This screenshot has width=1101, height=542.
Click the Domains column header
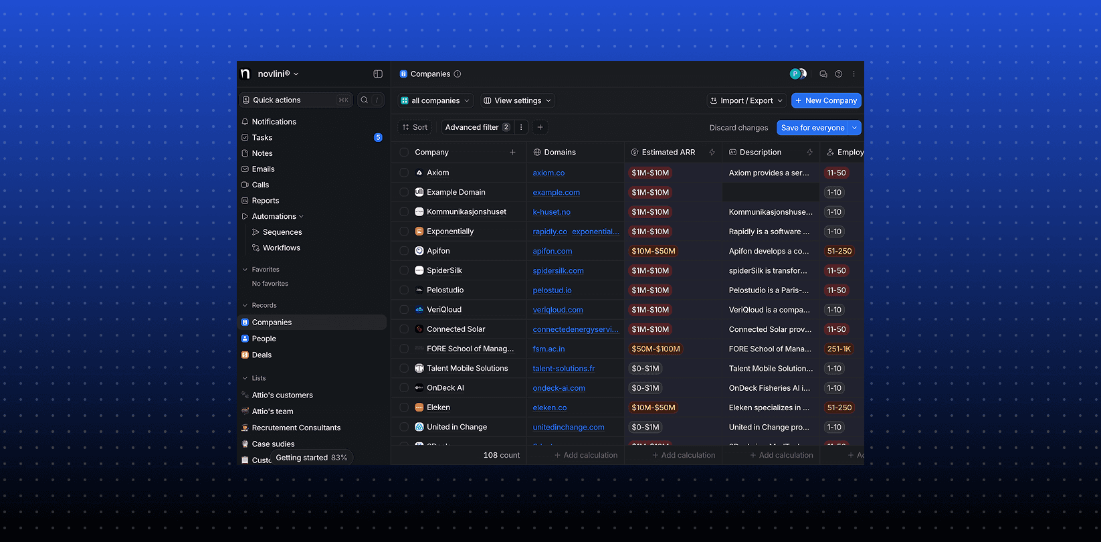pyautogui.click(x=575, y=153)
